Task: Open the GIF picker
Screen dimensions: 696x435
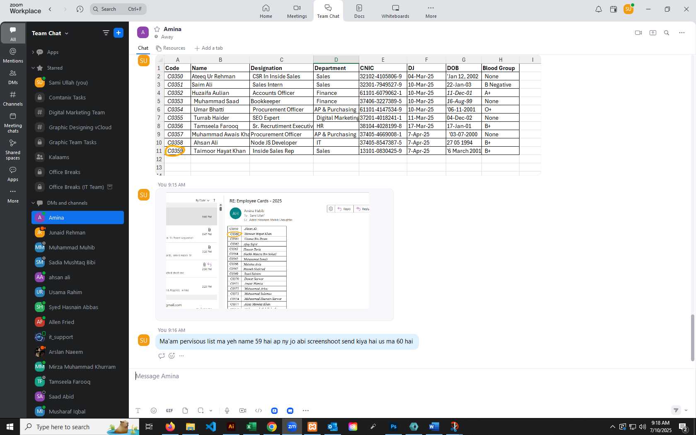Action: tap(169, 411)
